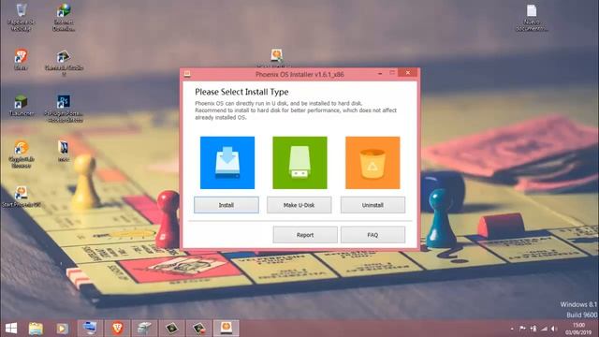Select the orange browser shortcut above Start Phoenix OS
599x337 pixels.
[22, 154]
